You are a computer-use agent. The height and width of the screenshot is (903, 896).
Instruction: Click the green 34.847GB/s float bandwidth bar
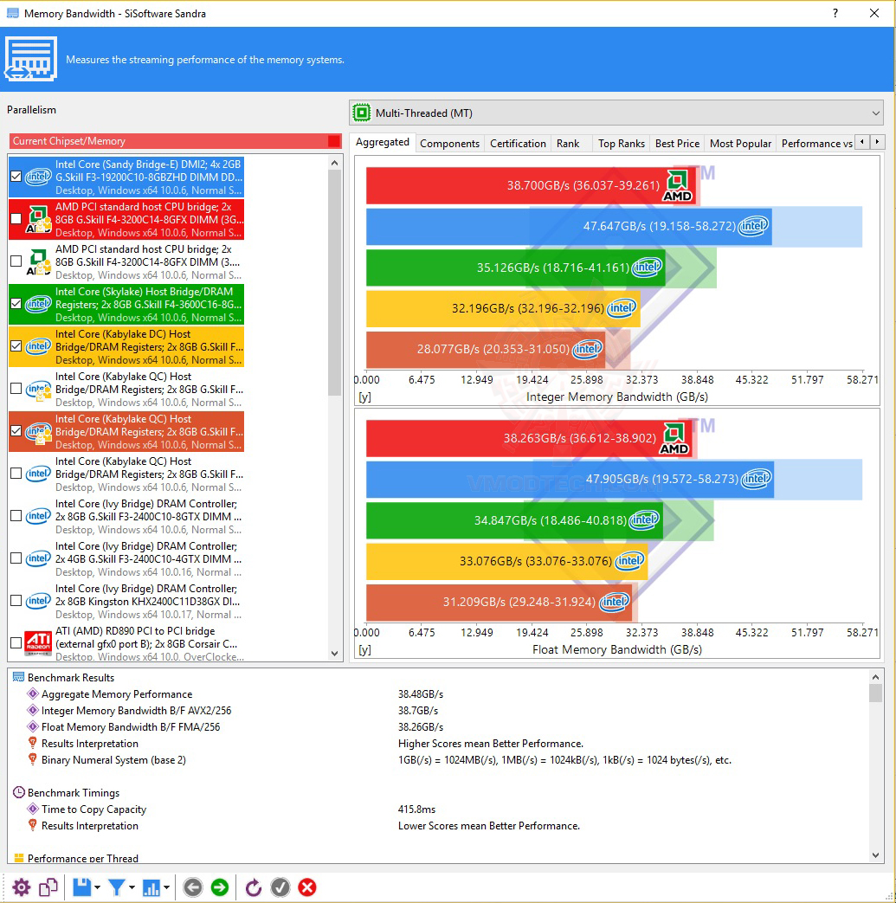point(514,520)
